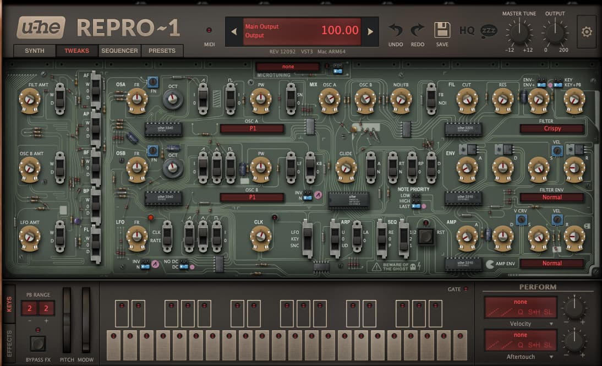This screenshot has width=602, height=366.
Task: Click the MASTER TUNE knob
Action: click(x=519, y=32)
